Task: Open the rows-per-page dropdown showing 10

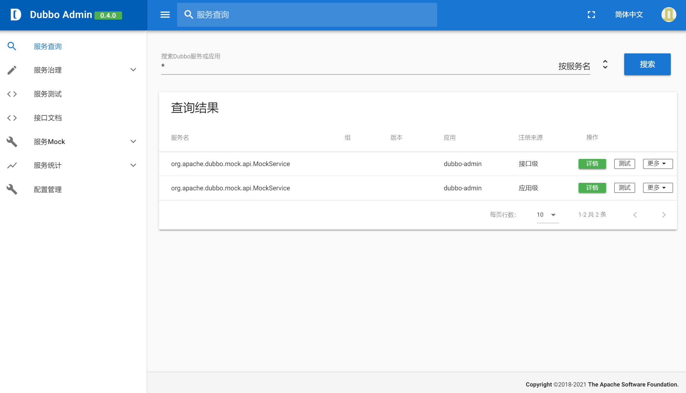Action: [547, 215]
